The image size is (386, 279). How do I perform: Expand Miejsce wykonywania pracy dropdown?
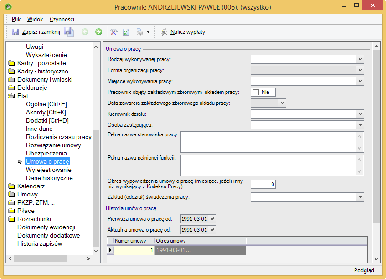[x=360, y=81]
